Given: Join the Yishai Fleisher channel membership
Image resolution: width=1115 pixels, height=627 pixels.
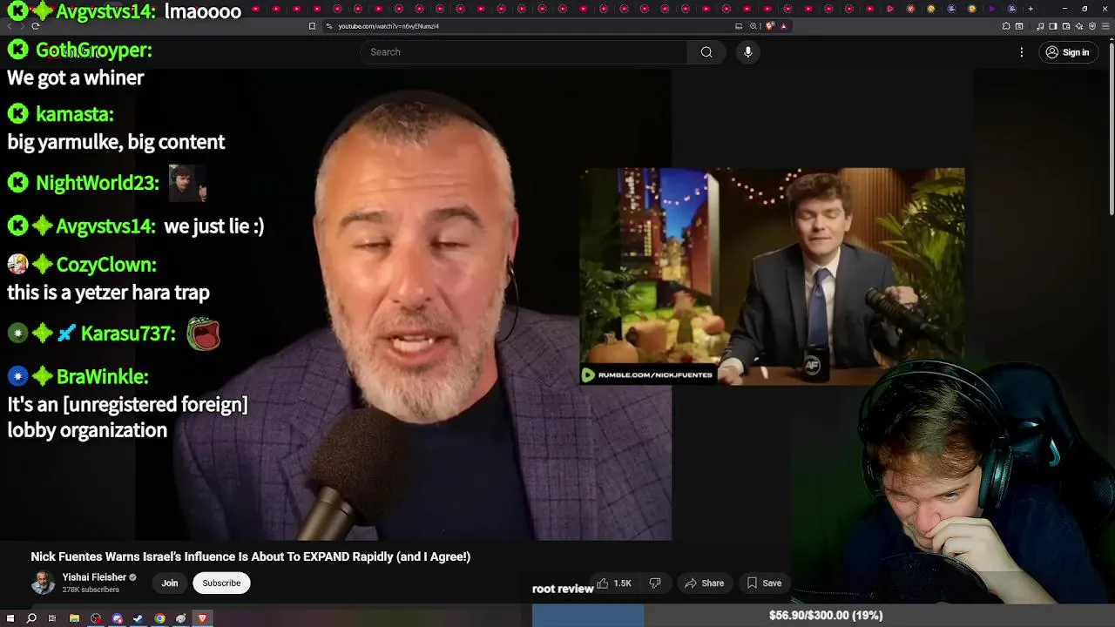Looking at the screenshot, I should coord(170,583).
